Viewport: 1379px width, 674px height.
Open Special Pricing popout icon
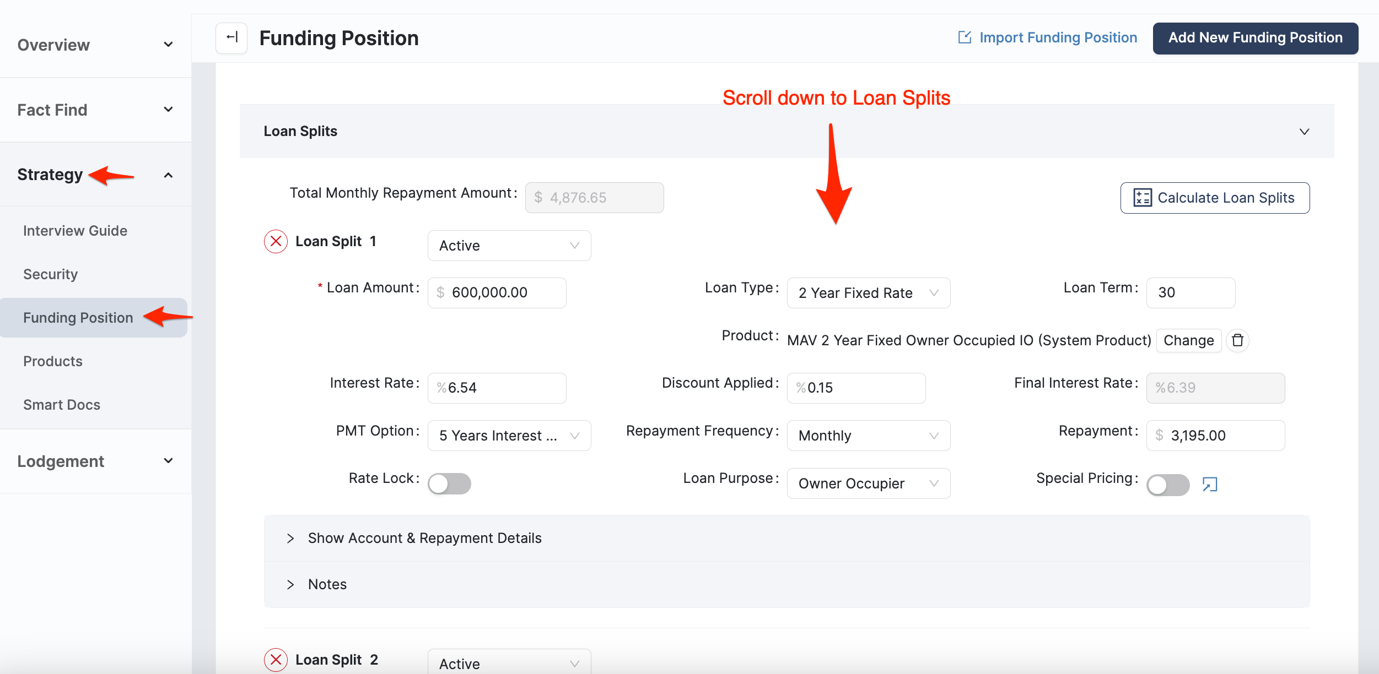click(x=1210, y=485)
